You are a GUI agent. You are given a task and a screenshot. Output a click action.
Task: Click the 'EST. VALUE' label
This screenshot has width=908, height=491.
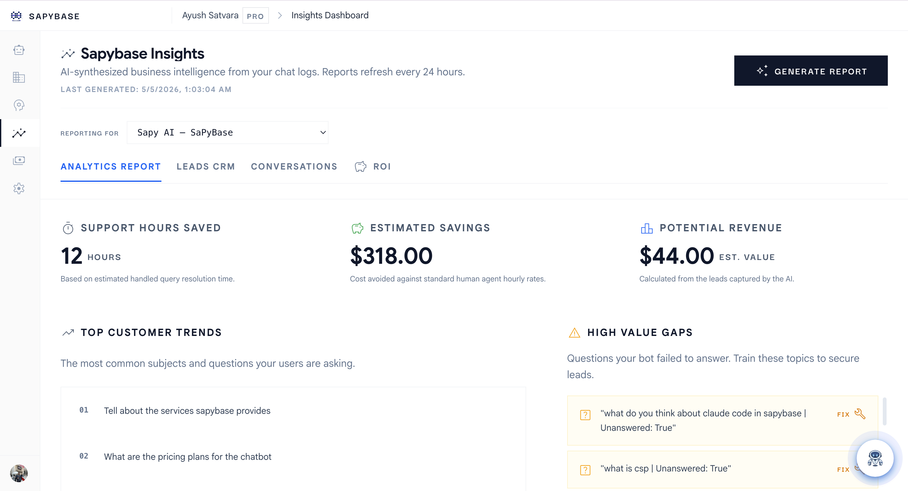pos(747,257)
